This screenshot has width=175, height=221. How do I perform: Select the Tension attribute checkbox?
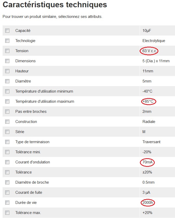click(7, 51)
